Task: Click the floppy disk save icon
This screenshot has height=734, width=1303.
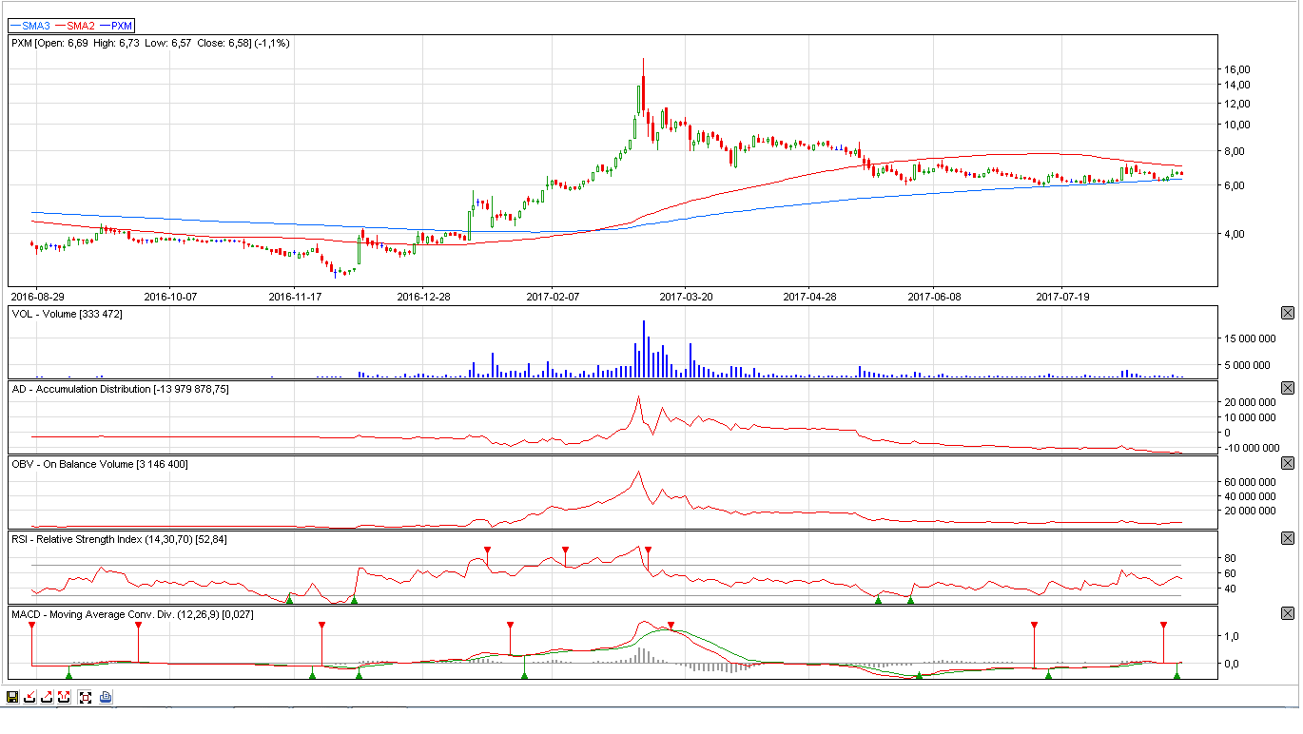Action: (11, 697)
